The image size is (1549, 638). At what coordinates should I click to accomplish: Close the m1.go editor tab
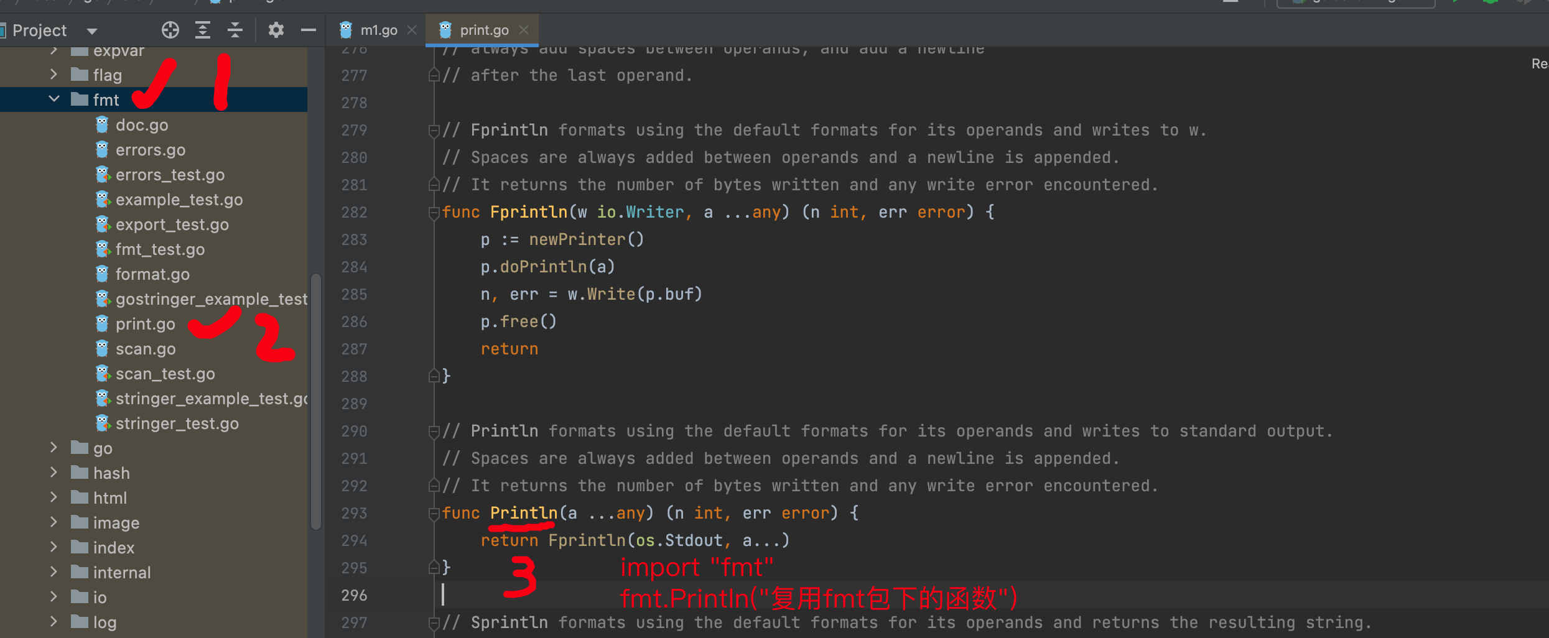pos(412,30)
